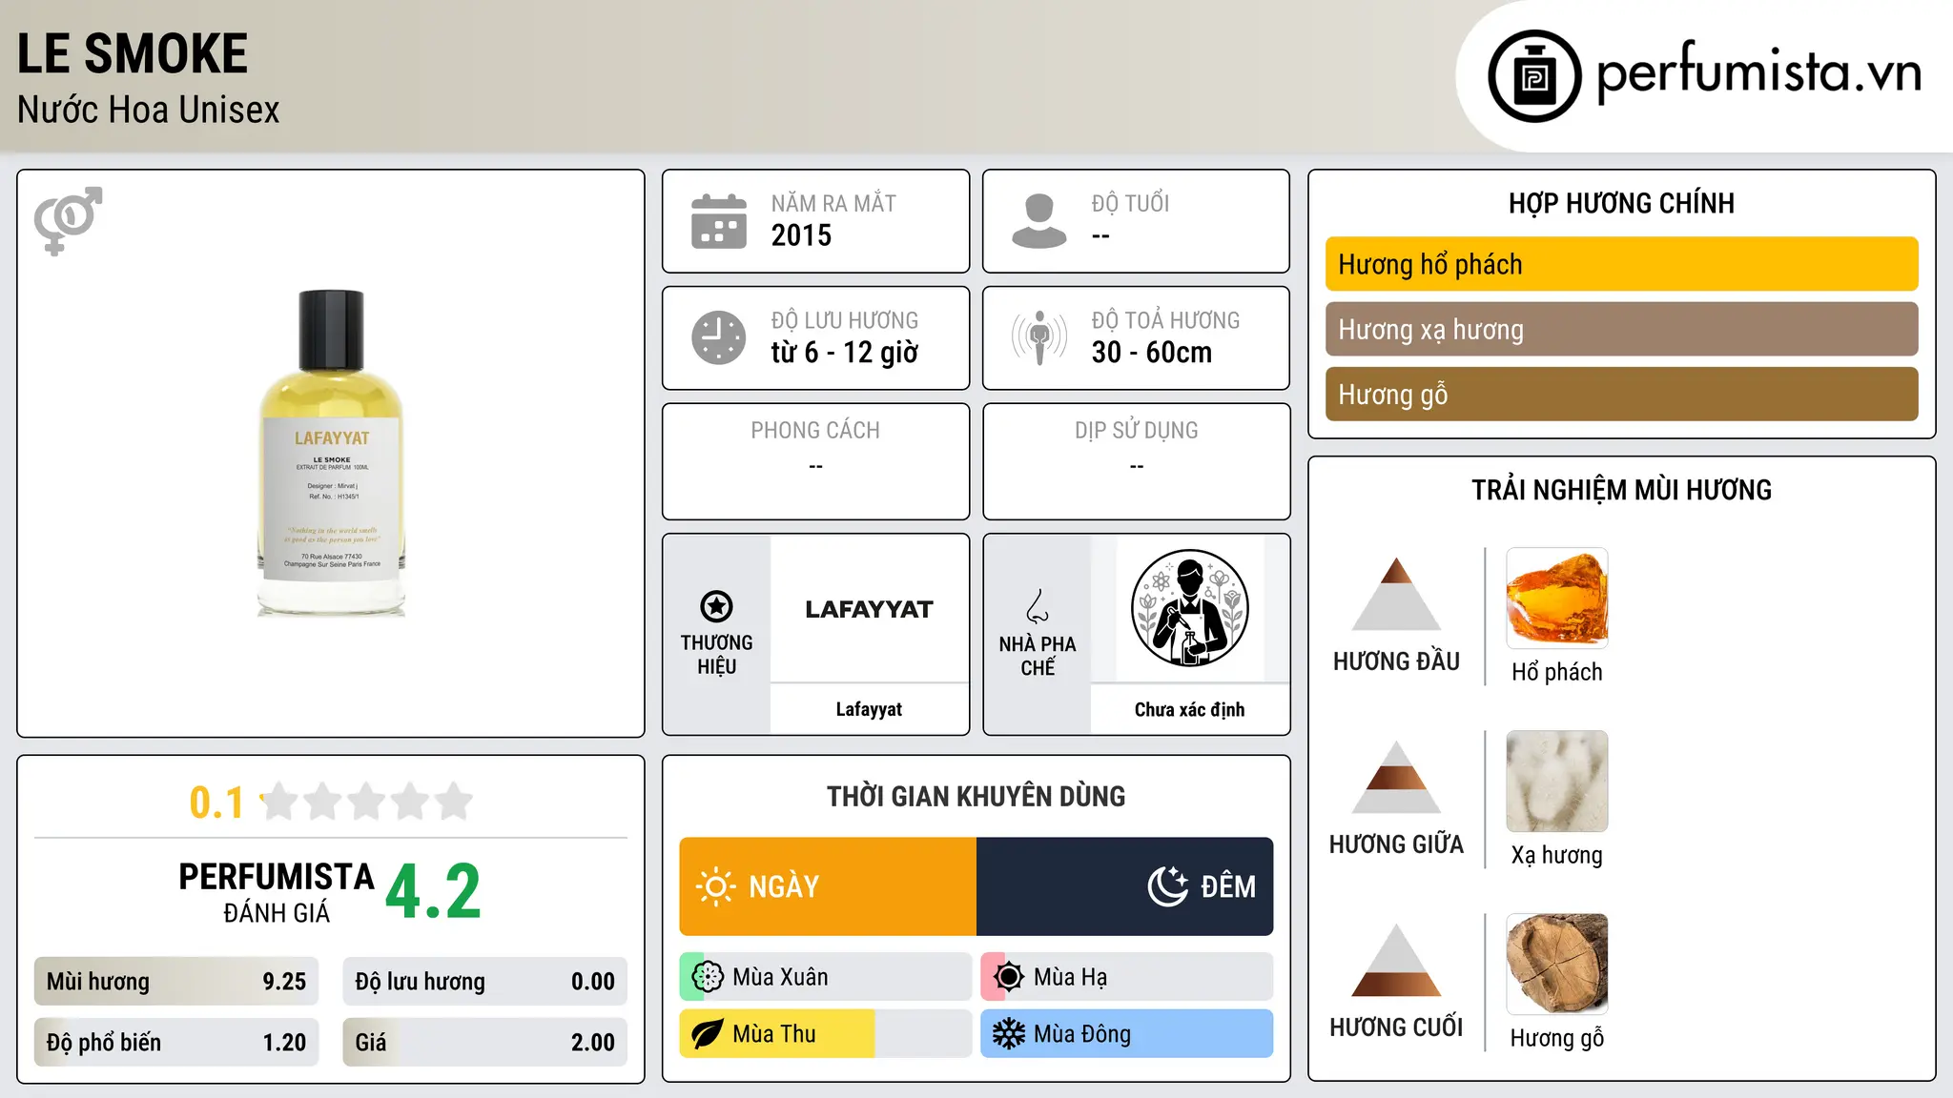This screenshot has width=1953, height=1098.
Task: Click the clock icon beside Độ lưu hương
Action: [x=719, y=337]
